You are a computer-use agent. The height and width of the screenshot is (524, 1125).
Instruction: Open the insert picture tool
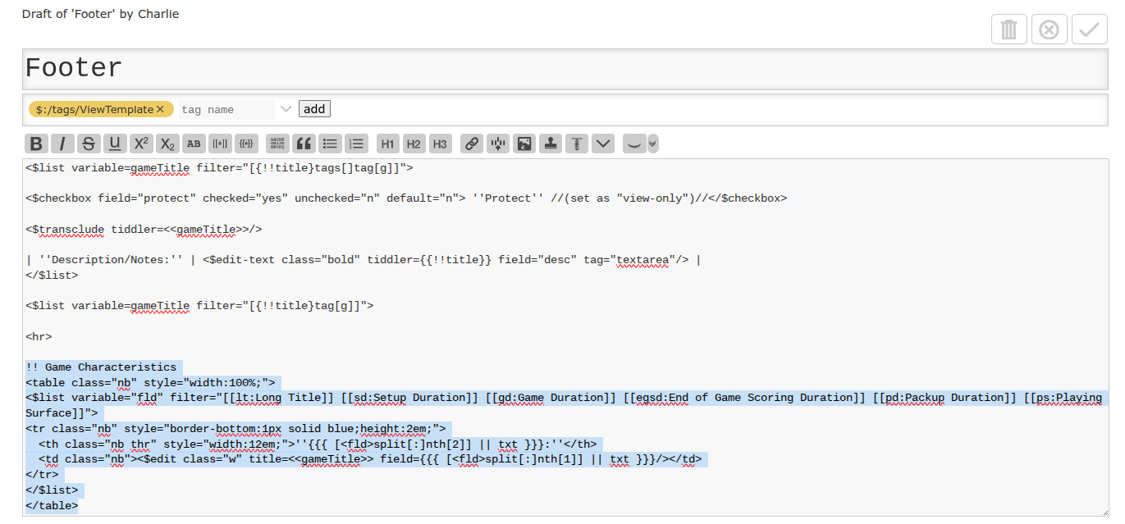pos(524,144)
